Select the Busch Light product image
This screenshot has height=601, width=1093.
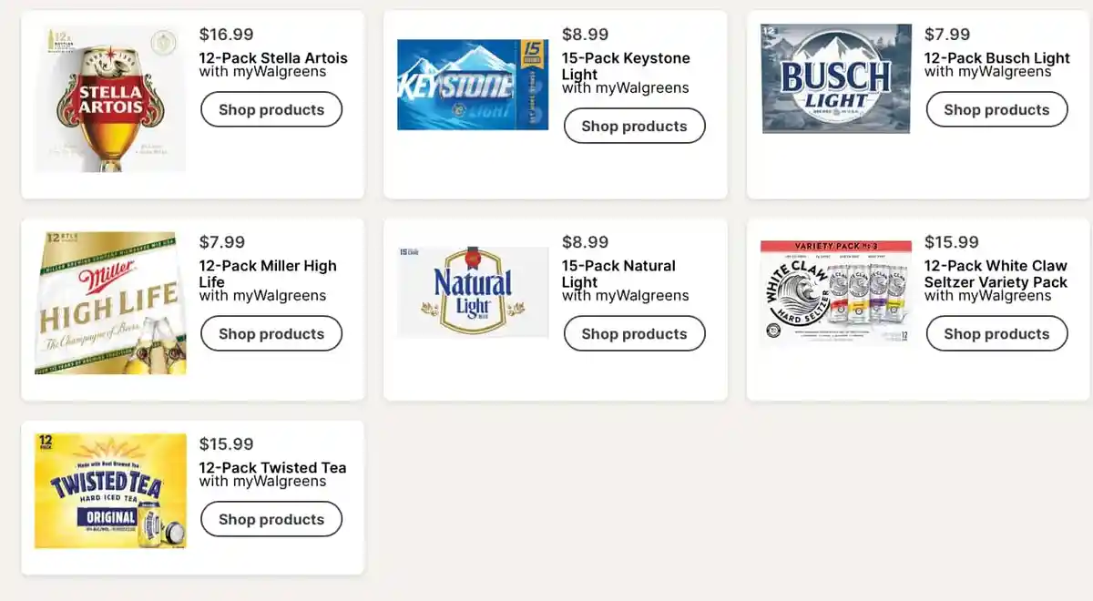coord(836,78)
